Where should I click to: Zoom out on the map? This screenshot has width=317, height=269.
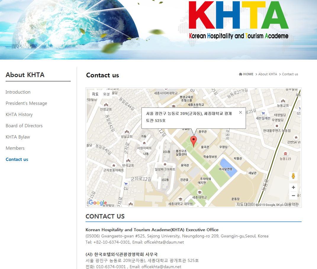[293, 195]
